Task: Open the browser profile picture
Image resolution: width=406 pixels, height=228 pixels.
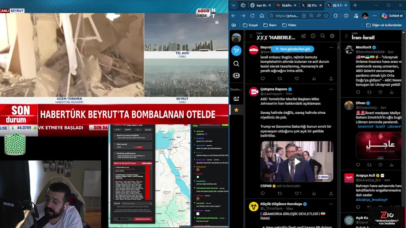Action: pos(365,16)
